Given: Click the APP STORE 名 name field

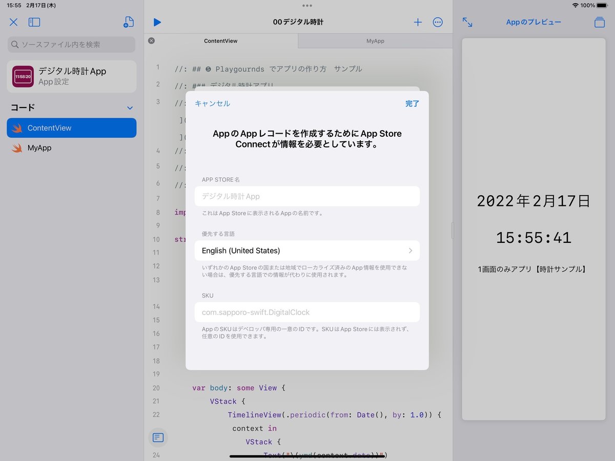Looking at the screenshot, I should pyautogui.click(x=307, y=196).
